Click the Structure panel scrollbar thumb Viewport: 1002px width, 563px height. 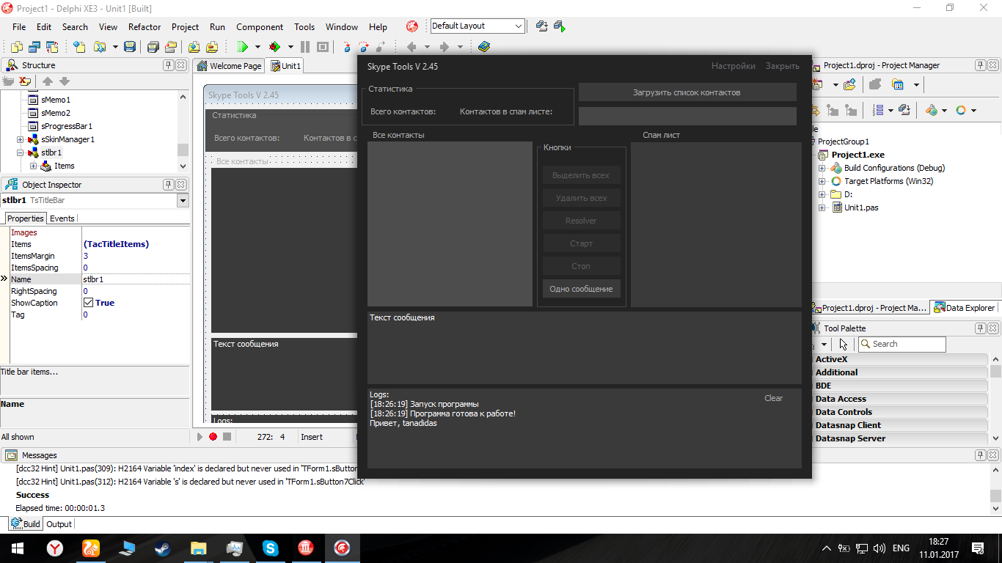183,150
